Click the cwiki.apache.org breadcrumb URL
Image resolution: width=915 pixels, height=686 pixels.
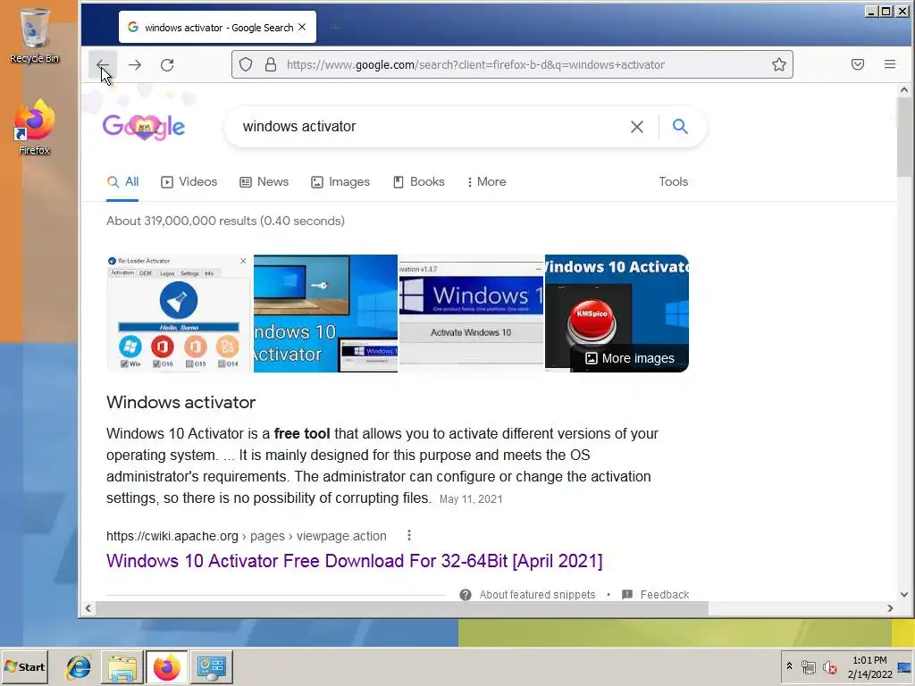tap(247, 536)
